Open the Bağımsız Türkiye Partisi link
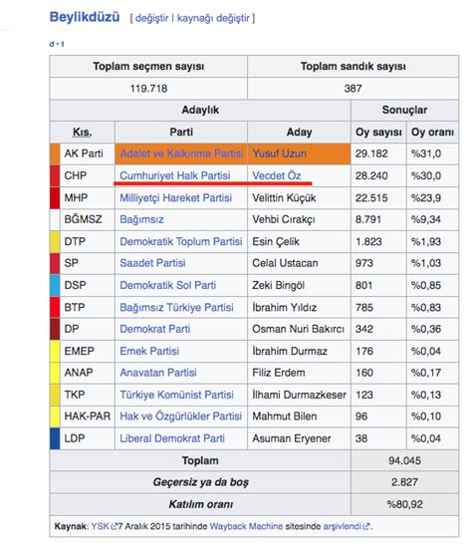This screenshot has height=558, width=472. (176, 308)
